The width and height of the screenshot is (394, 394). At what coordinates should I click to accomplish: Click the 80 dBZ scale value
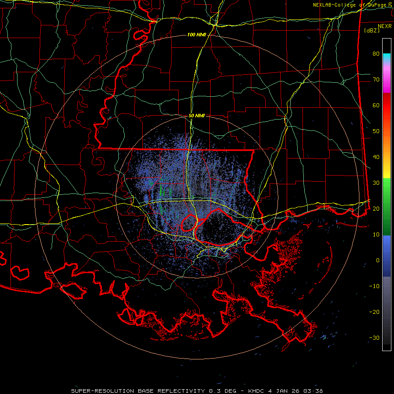pyautogui.click(x=376, y=54)
